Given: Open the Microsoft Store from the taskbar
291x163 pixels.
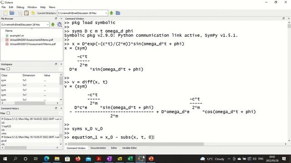Looking at the screenshot, I should [67, 159].
